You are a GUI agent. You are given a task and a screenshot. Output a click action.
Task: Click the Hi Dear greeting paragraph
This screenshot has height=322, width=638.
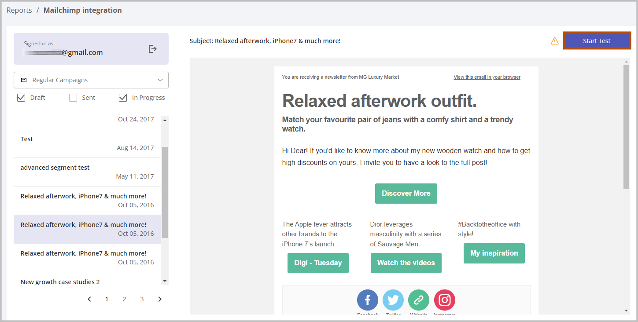(406, 157)
